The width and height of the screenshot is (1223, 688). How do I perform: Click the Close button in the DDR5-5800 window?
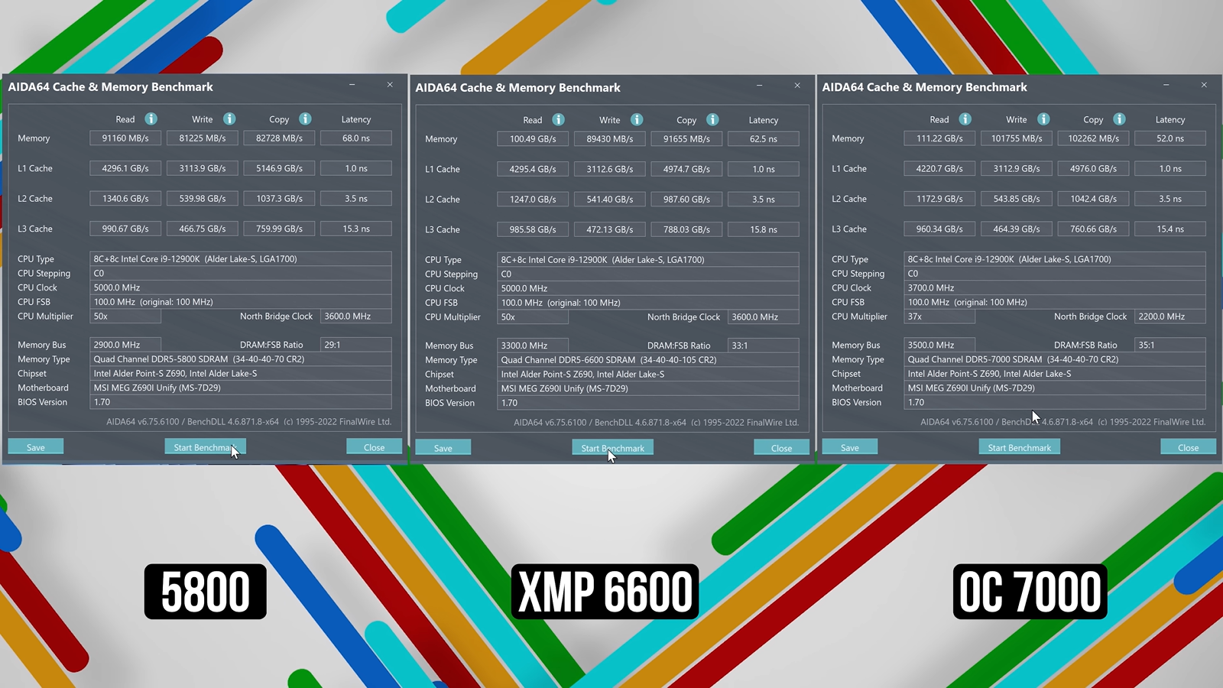[374, 447]
